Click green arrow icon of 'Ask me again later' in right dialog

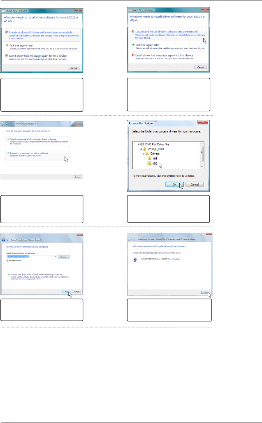(x=133, y=45)
